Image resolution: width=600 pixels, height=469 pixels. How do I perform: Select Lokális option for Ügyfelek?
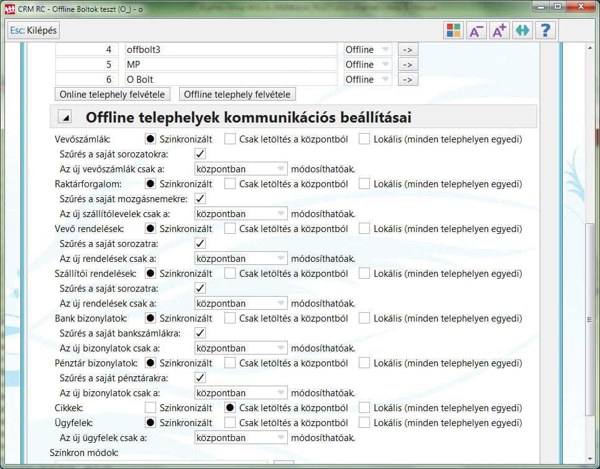(x=364, y=423)
